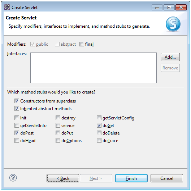This screenshot has height=191, width=191.
Task: Check the service method checkbox
Action: tap(58, 126)
